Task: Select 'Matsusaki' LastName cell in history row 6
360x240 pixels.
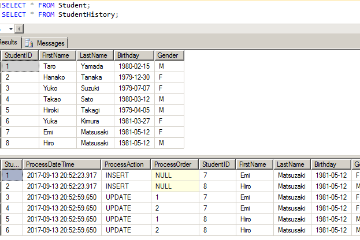Action: coord(292,230)
